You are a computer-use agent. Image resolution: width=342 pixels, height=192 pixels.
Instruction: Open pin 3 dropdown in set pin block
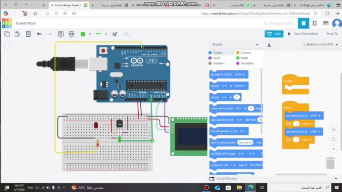click(224, 97)
